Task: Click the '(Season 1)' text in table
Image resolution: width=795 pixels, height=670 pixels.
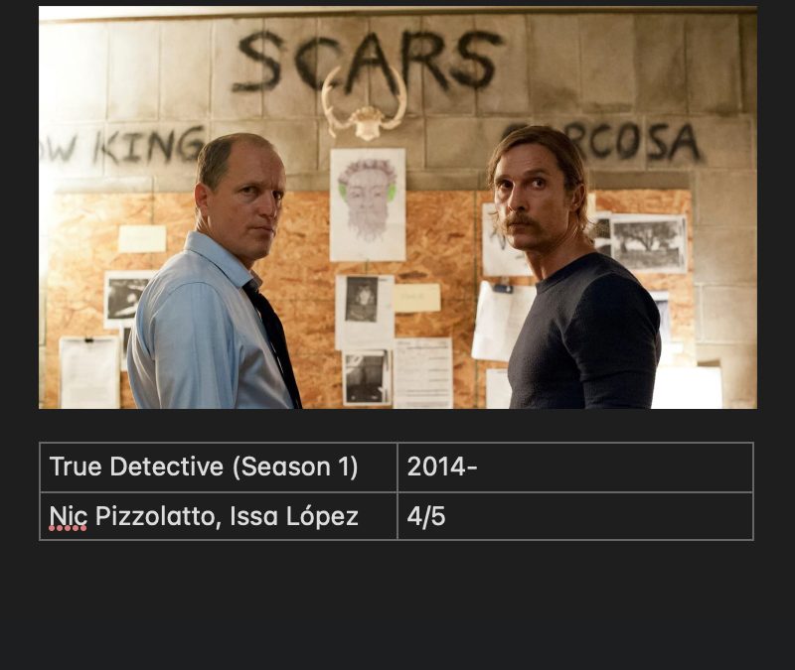Action: [x=295, y=467]
